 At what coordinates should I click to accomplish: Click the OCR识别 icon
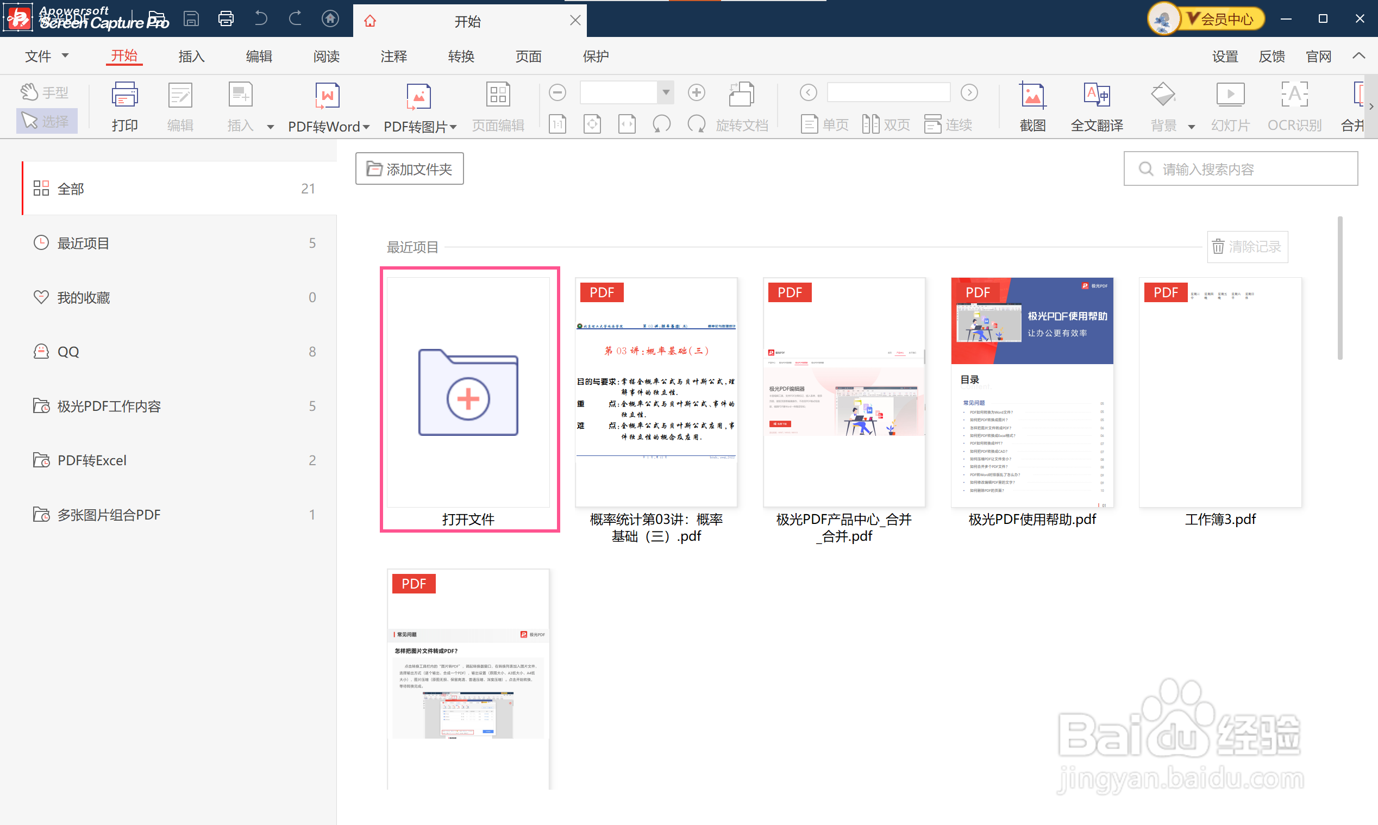click(1294, 96)
